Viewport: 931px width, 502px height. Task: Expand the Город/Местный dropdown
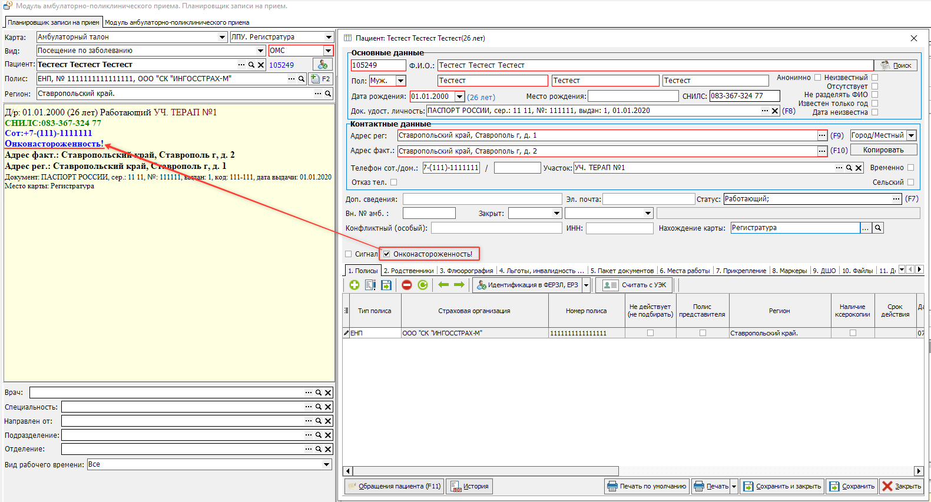click(912, 135)
